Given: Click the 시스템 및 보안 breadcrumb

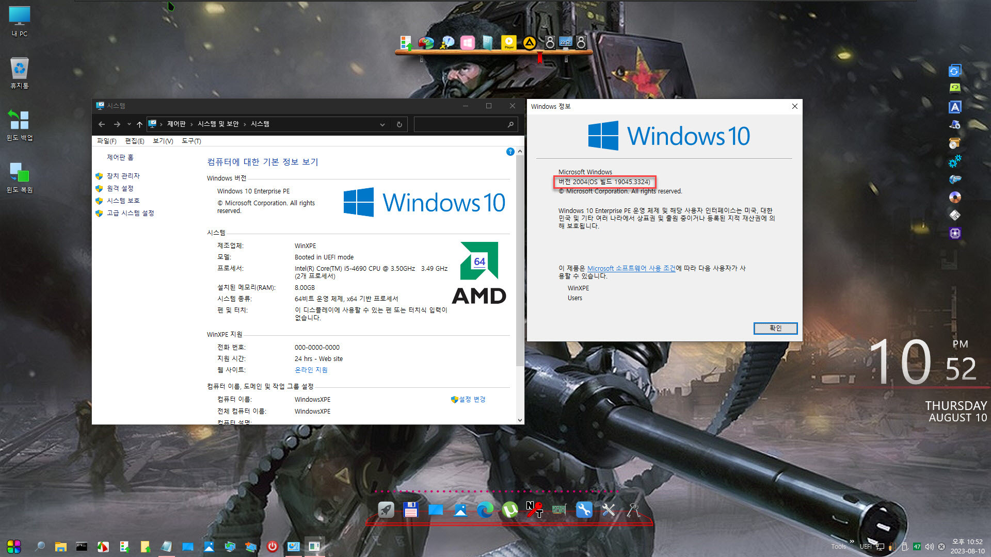Looking at the screenshot, I should (x=218, y=124).
